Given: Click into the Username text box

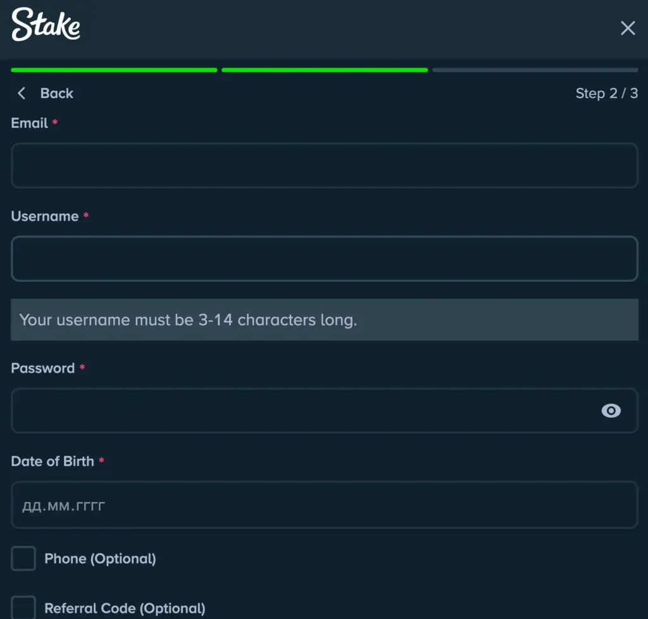Looking at the screenshot, I should click(x=324, y=259).
